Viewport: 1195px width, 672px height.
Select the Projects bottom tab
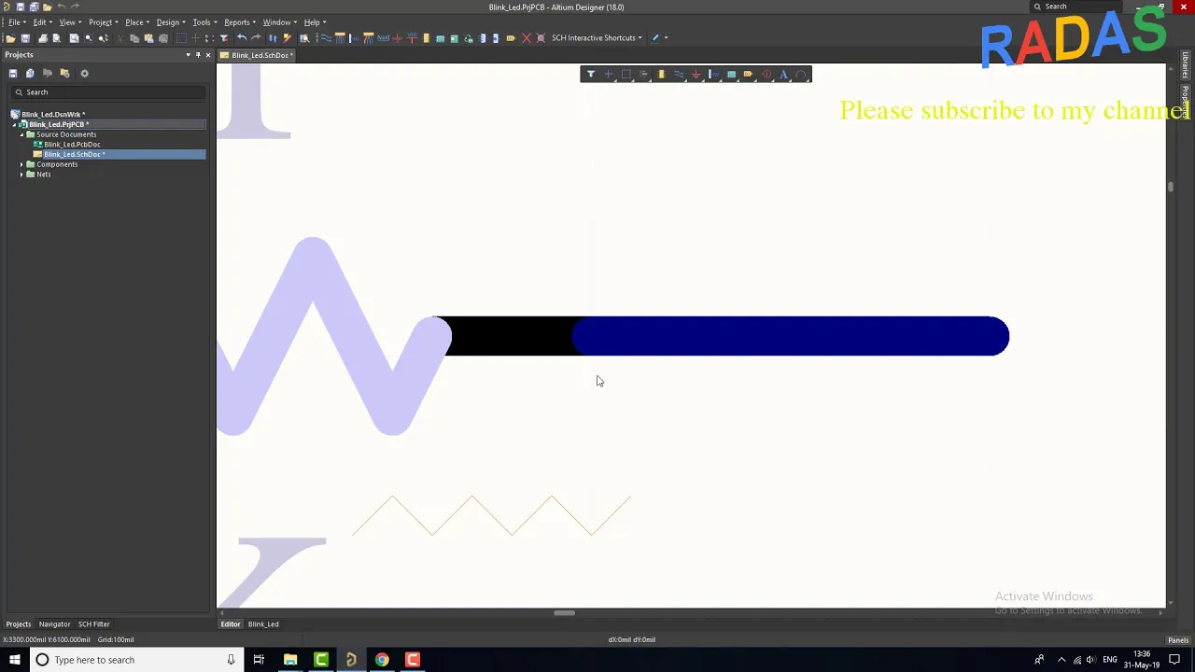(19, 624)
